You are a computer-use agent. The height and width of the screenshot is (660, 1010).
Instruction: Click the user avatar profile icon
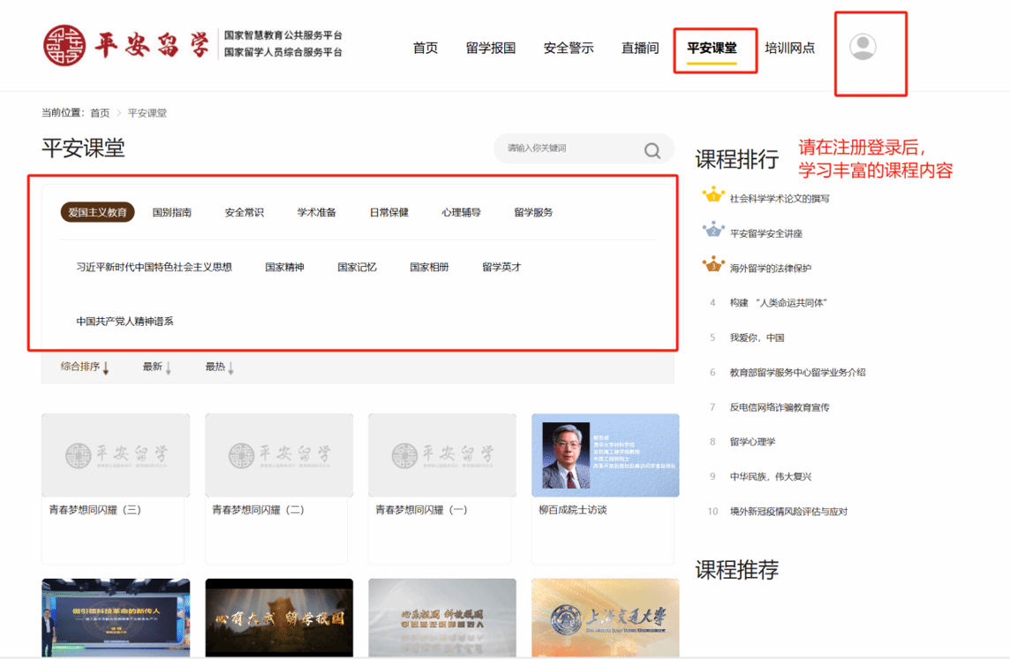[863, 47]
